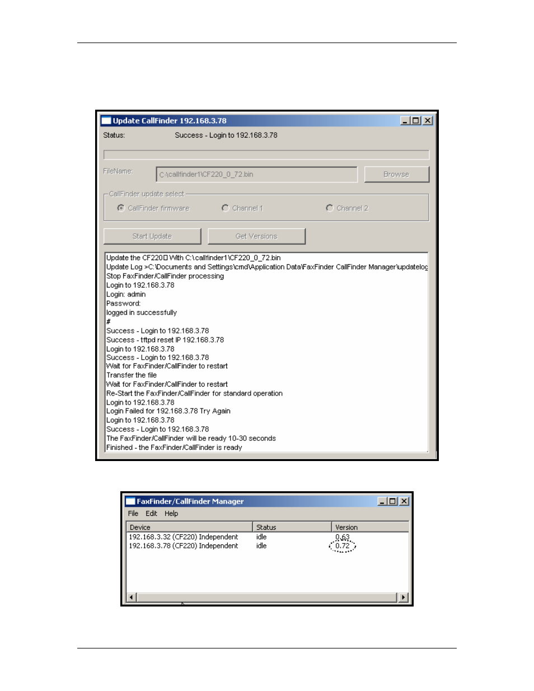Click status text 'Success - Login to 192.168.3.78'
The image size is (534, 691).
click(x=226, y=135)
